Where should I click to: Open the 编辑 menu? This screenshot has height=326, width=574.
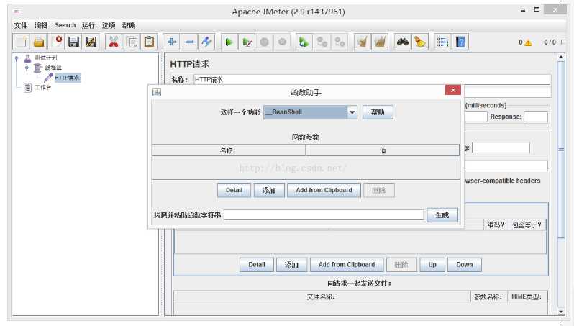[40, 25]
